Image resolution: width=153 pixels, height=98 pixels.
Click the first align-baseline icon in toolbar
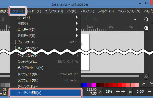click(x=86, y=19)
